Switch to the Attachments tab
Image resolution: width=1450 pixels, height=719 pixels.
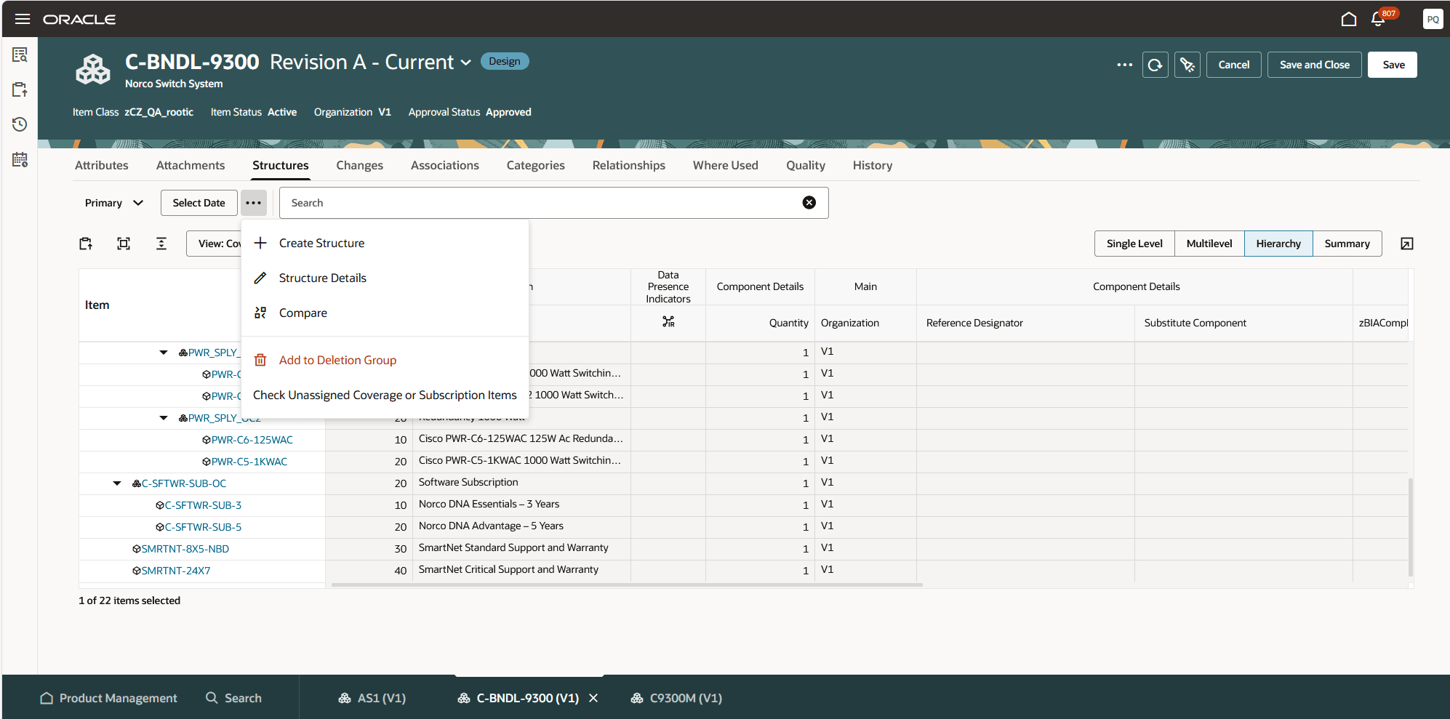click(191, 165)
